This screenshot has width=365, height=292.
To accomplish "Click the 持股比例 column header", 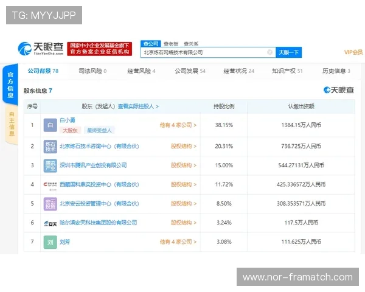I will pos(224,106).
